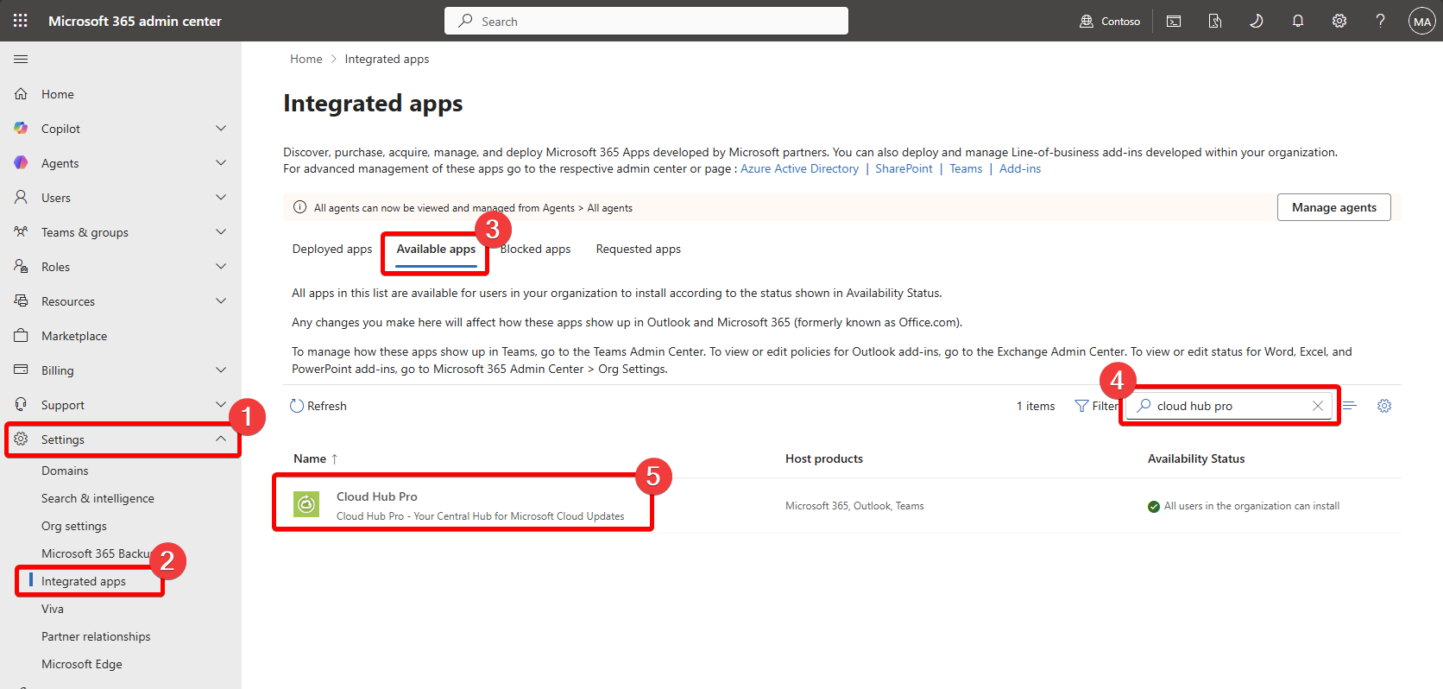
Task: Click the Availability Status column header
Action: tap(1196, 458)
